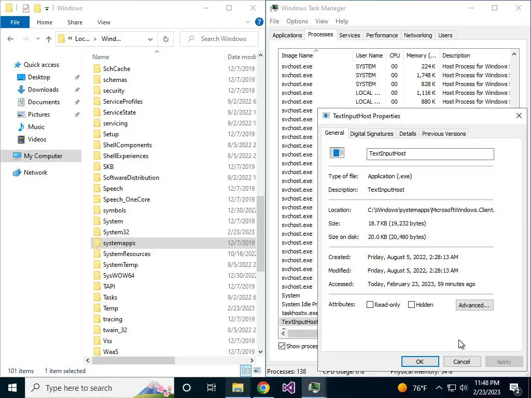
Task: Open the Home ribbon tab
Action: [45, 22]
